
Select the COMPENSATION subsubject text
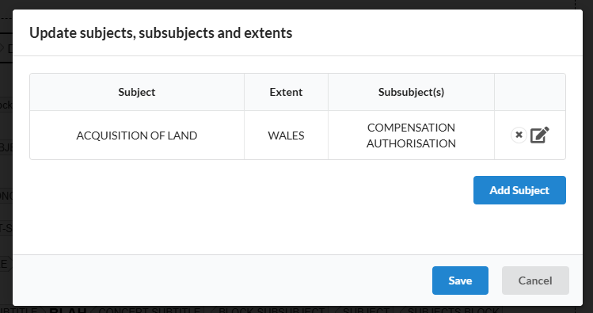coord(411,128)
